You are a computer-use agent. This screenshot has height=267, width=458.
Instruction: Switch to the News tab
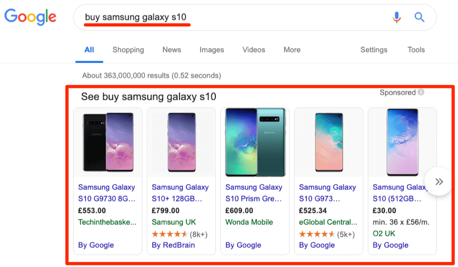[x=171, y=50]
